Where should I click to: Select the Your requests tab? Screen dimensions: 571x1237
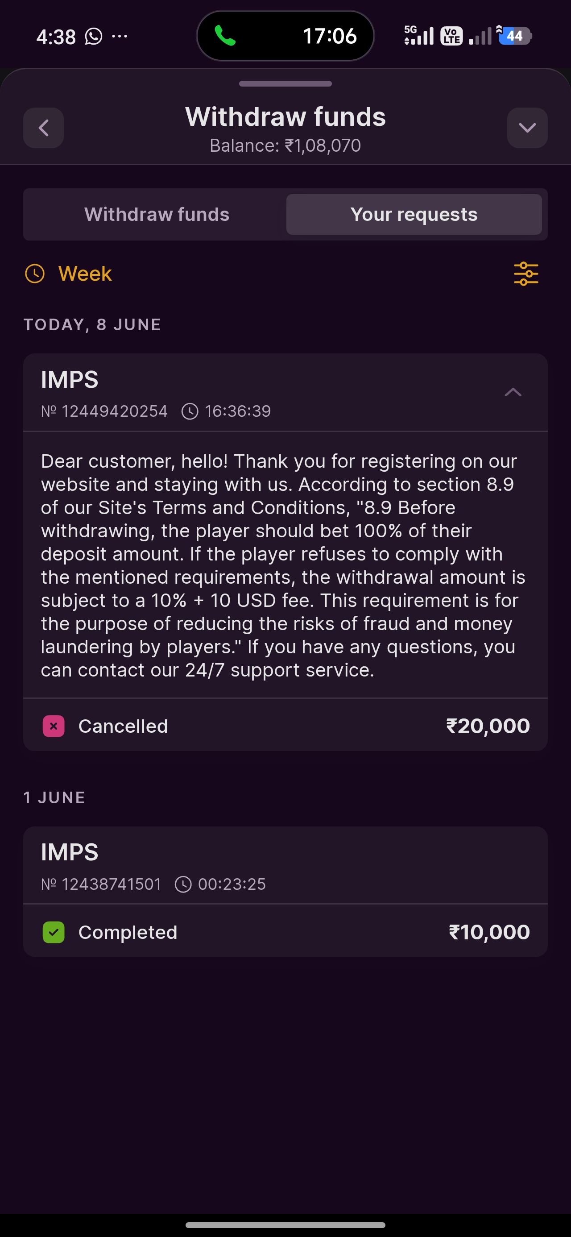click(414, 214)
